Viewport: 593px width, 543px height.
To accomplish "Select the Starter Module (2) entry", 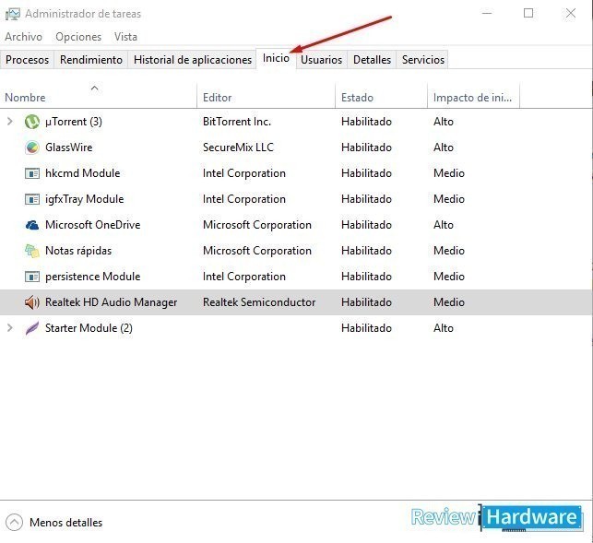I will [89, 328].
